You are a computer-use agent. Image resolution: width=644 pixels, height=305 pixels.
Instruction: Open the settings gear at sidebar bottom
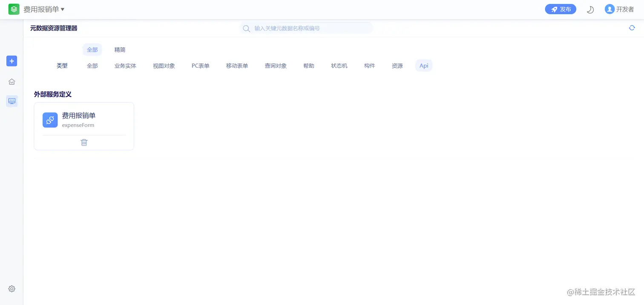point(11,288)
